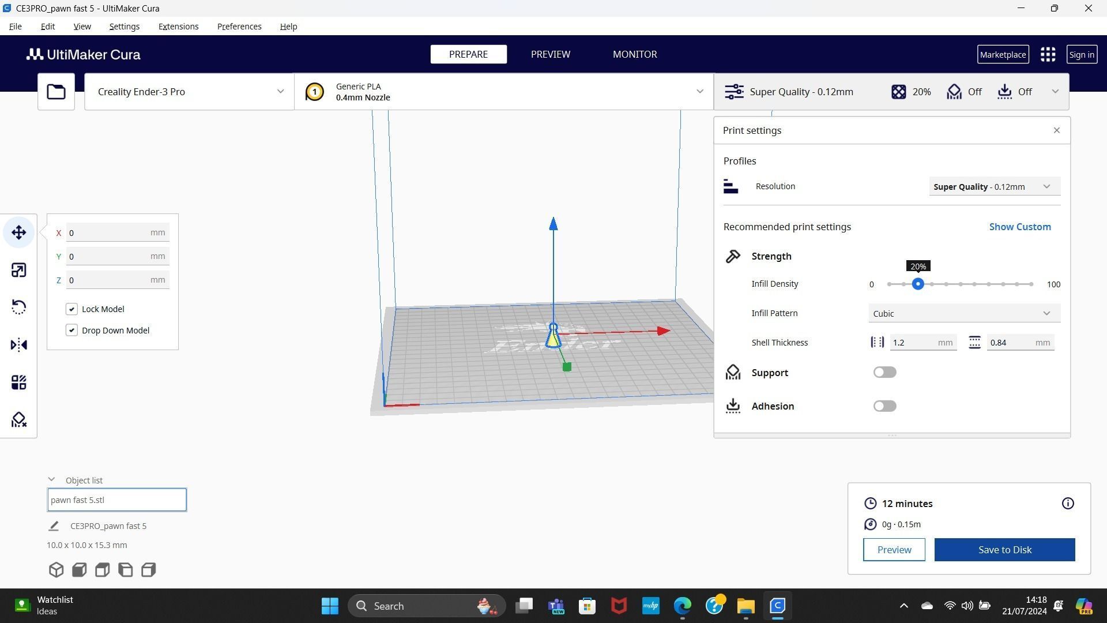Select the Scale tool icon
The height and width of the screenshot is (623, 1107).
click(18, 270)
